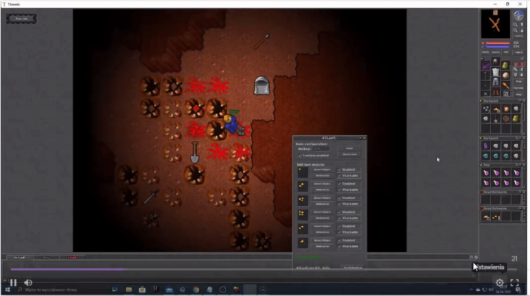Click the round shield equipment slot
The width and height of the screenshot is (530, 296).
[x=506, y=76]
